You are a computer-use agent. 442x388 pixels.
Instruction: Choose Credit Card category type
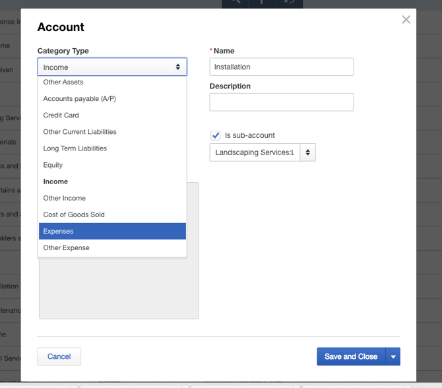[x=112, y=115]
